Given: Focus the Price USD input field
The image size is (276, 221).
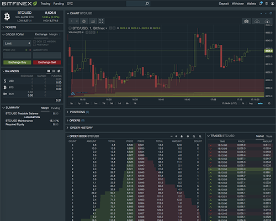Looking at the screenshot, I should [17, 55].
